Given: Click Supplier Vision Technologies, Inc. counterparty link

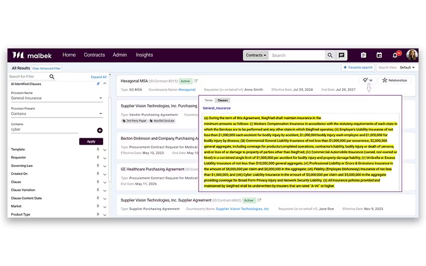Looking at the screenshot, I should click(243, 209).
